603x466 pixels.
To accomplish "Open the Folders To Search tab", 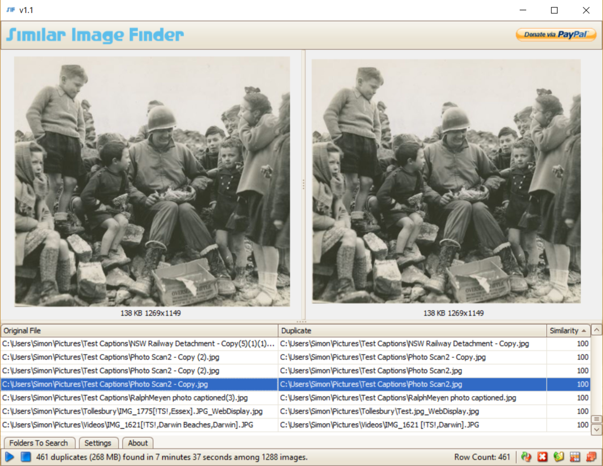I will pyautogui.click(x=39, y=443).
